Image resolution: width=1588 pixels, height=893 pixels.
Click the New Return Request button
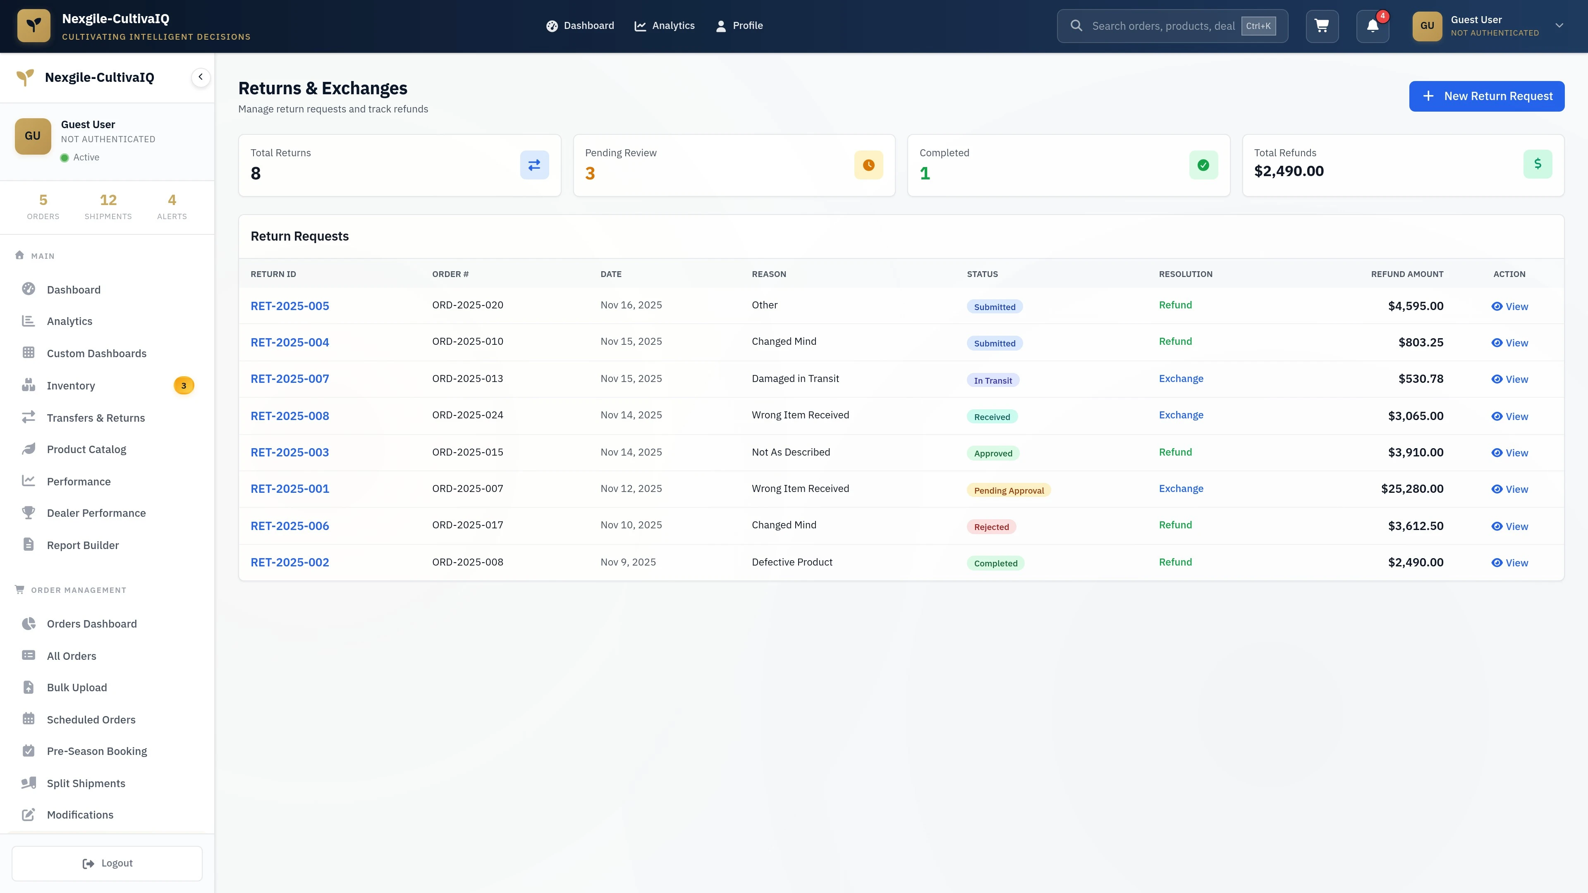pos(1487,96)
